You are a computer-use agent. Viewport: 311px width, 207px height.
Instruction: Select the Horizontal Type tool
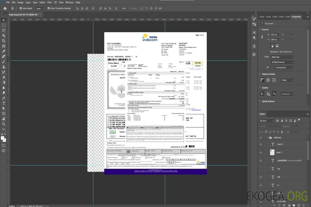[x=4, y=103]
